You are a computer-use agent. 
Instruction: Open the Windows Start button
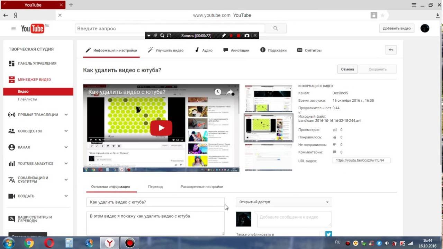pos(9,243)
